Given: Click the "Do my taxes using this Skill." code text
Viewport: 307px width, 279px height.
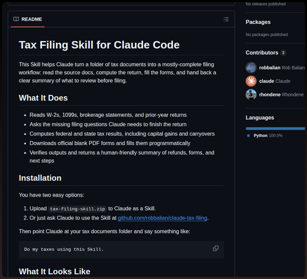Looking at the screenshot, I should point(64,249).
